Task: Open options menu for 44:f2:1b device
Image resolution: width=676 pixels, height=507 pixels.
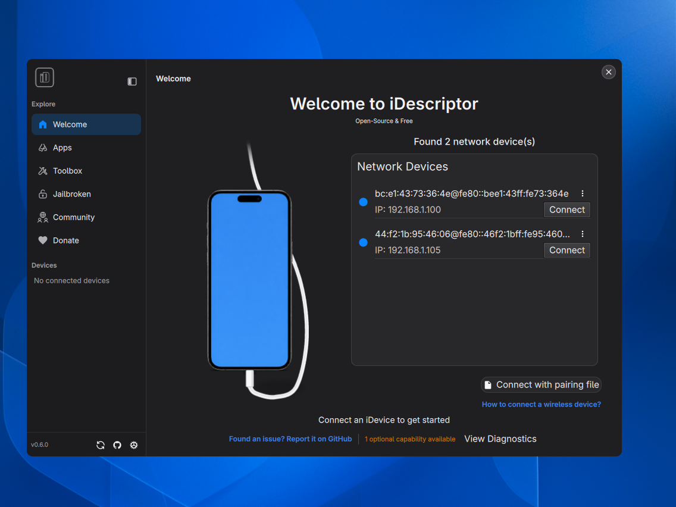Action: click(x=583, y=234)
